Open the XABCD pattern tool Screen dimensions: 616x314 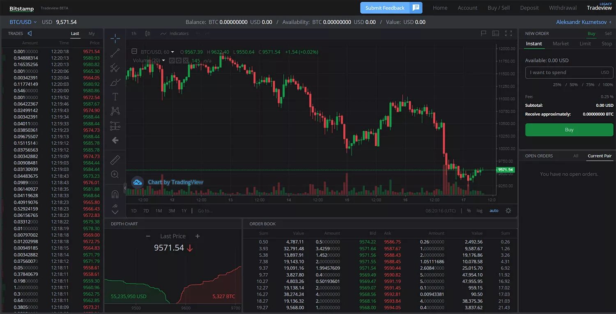pyautogui.click(x=115, y=111)
